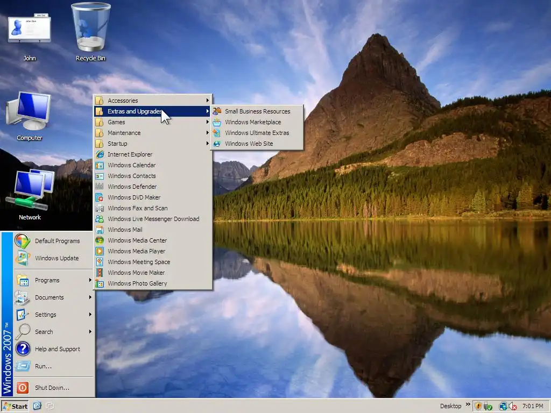Launch Windows Movie Maker

153,273
